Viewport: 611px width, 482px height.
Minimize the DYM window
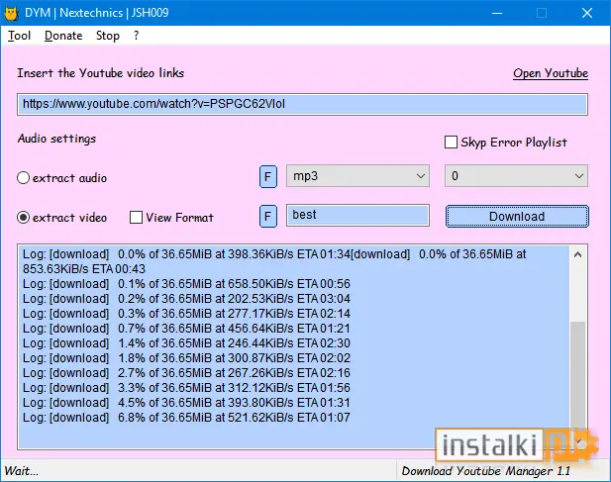coord(497,13)
